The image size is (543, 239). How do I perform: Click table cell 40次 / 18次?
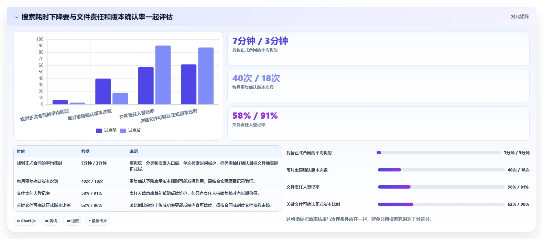point(92,181)
